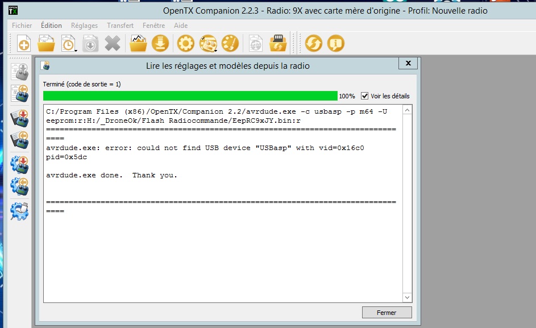The width and height of the screenshot is (536, 328).
Task: Open the Transfert menu
Action: (120, 26)
